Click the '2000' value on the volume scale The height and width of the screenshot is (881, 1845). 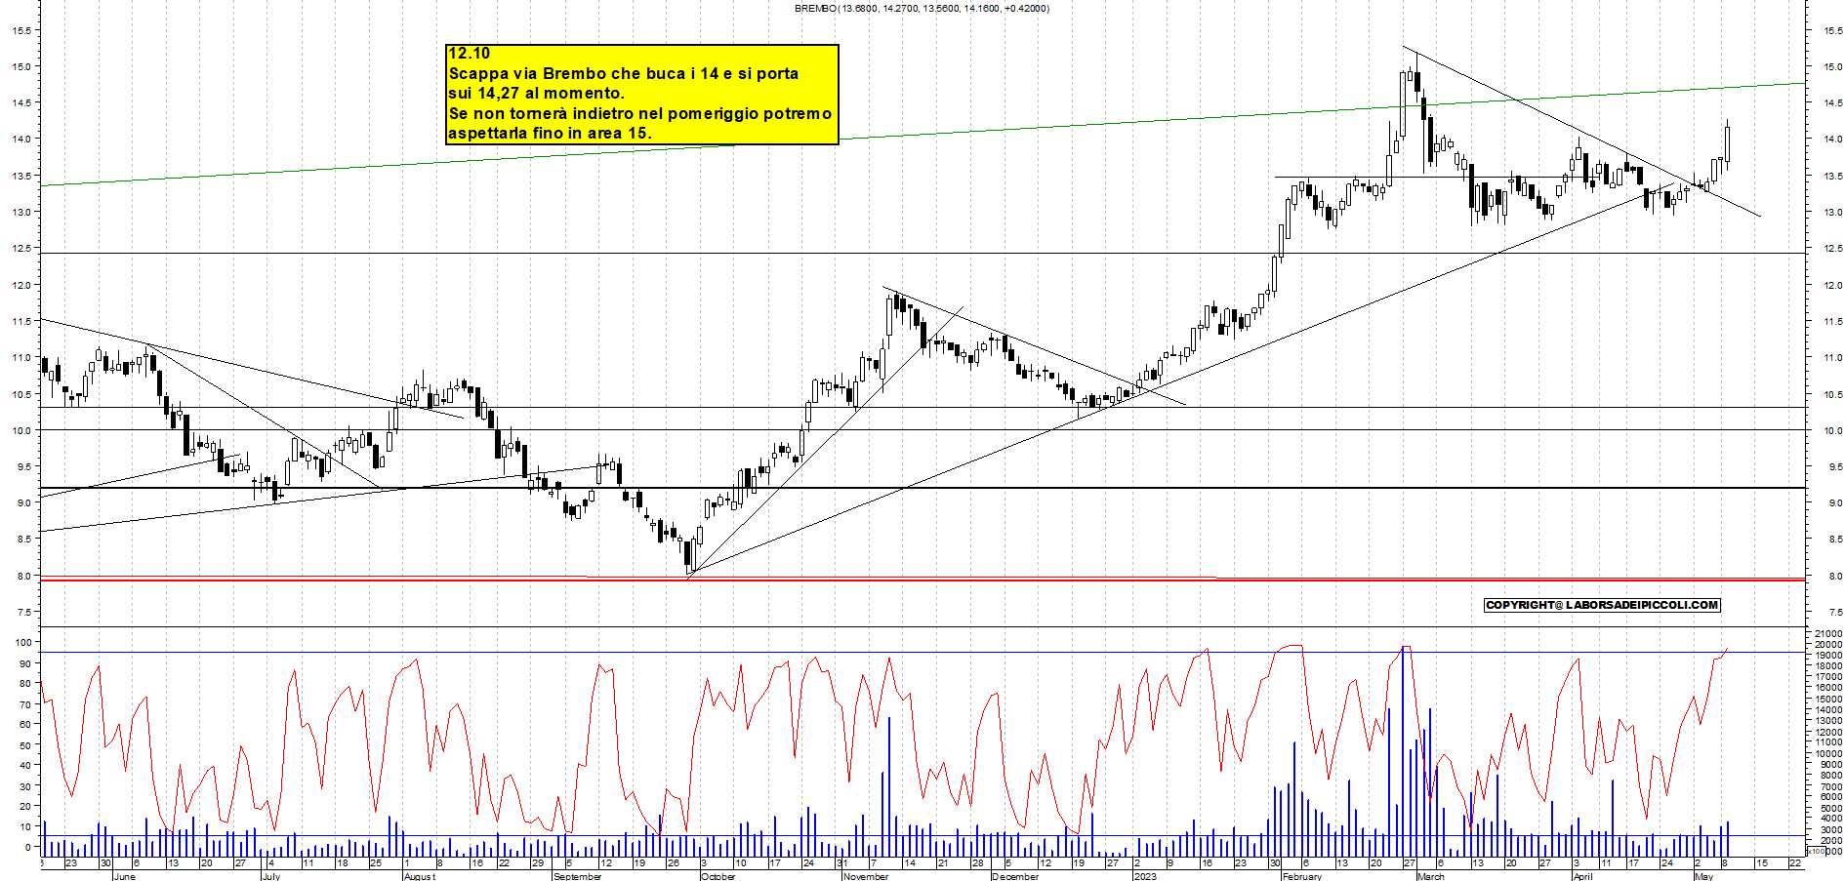[x=1830, y=840]
